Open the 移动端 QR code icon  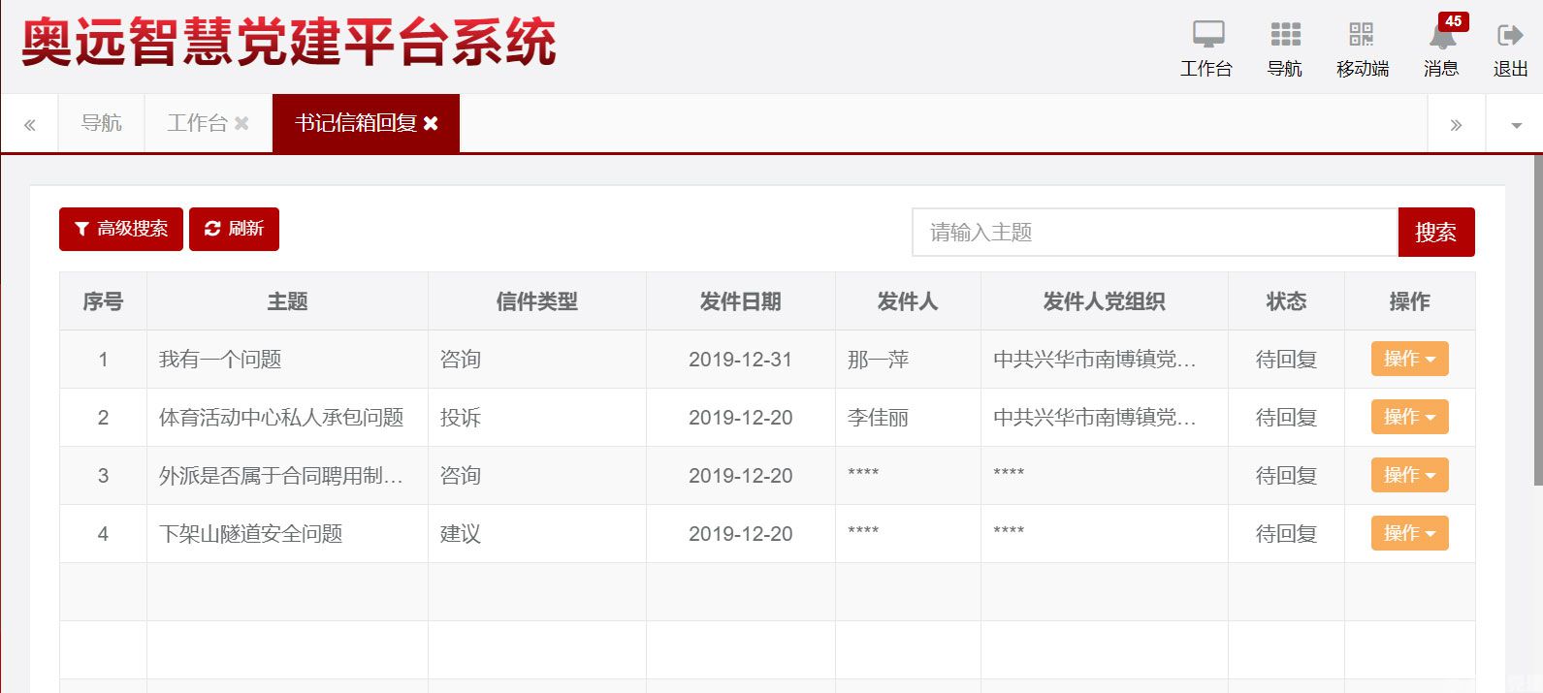pyautogui.click(x=1362, y=35)
